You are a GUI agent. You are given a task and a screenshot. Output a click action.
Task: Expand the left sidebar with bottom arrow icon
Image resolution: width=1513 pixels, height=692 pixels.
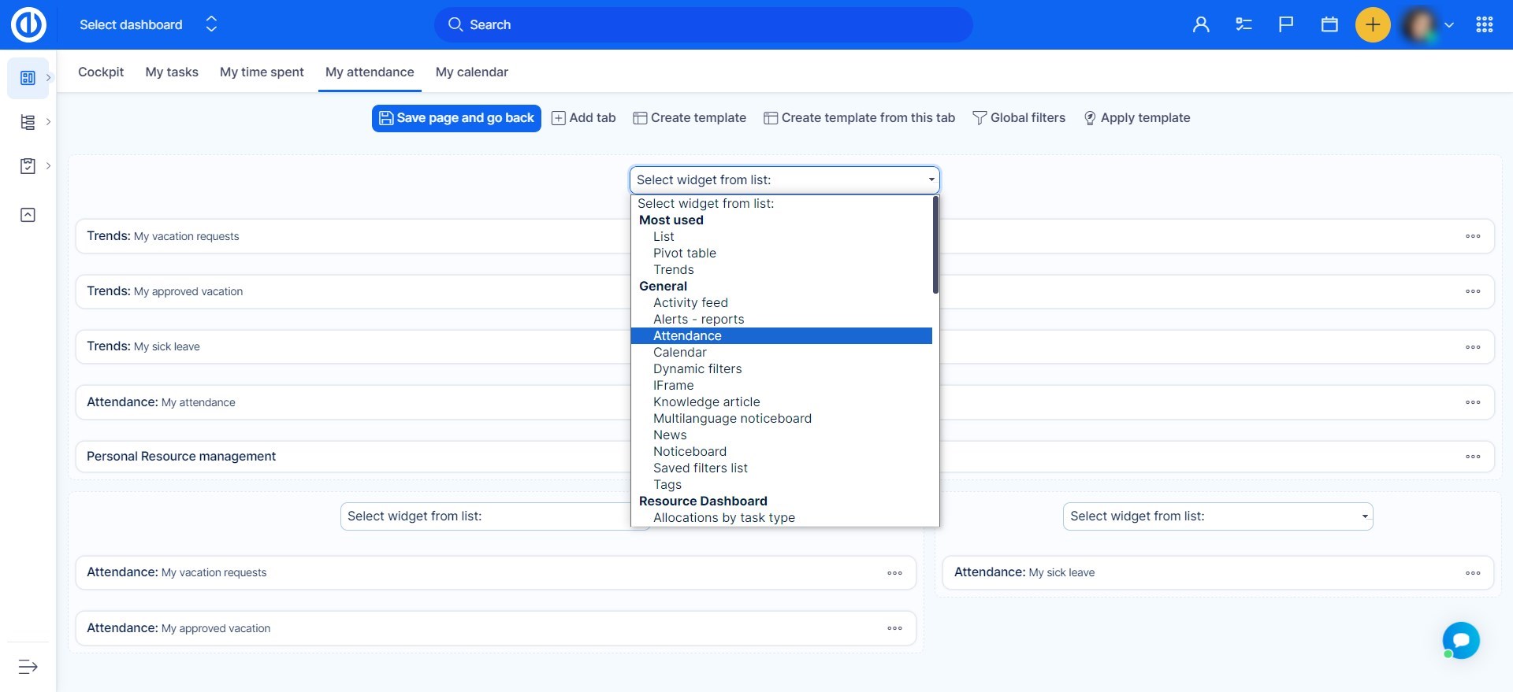pyautogui.click(x=28, y=667)
